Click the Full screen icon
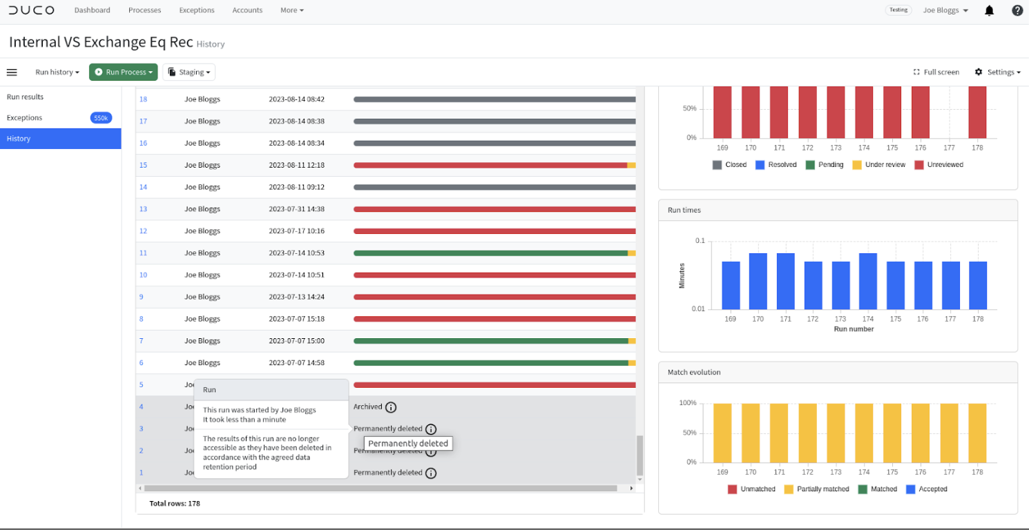The height and width of the screenshot is (530, 1029). pyautogui.click(x=916, y=72)
